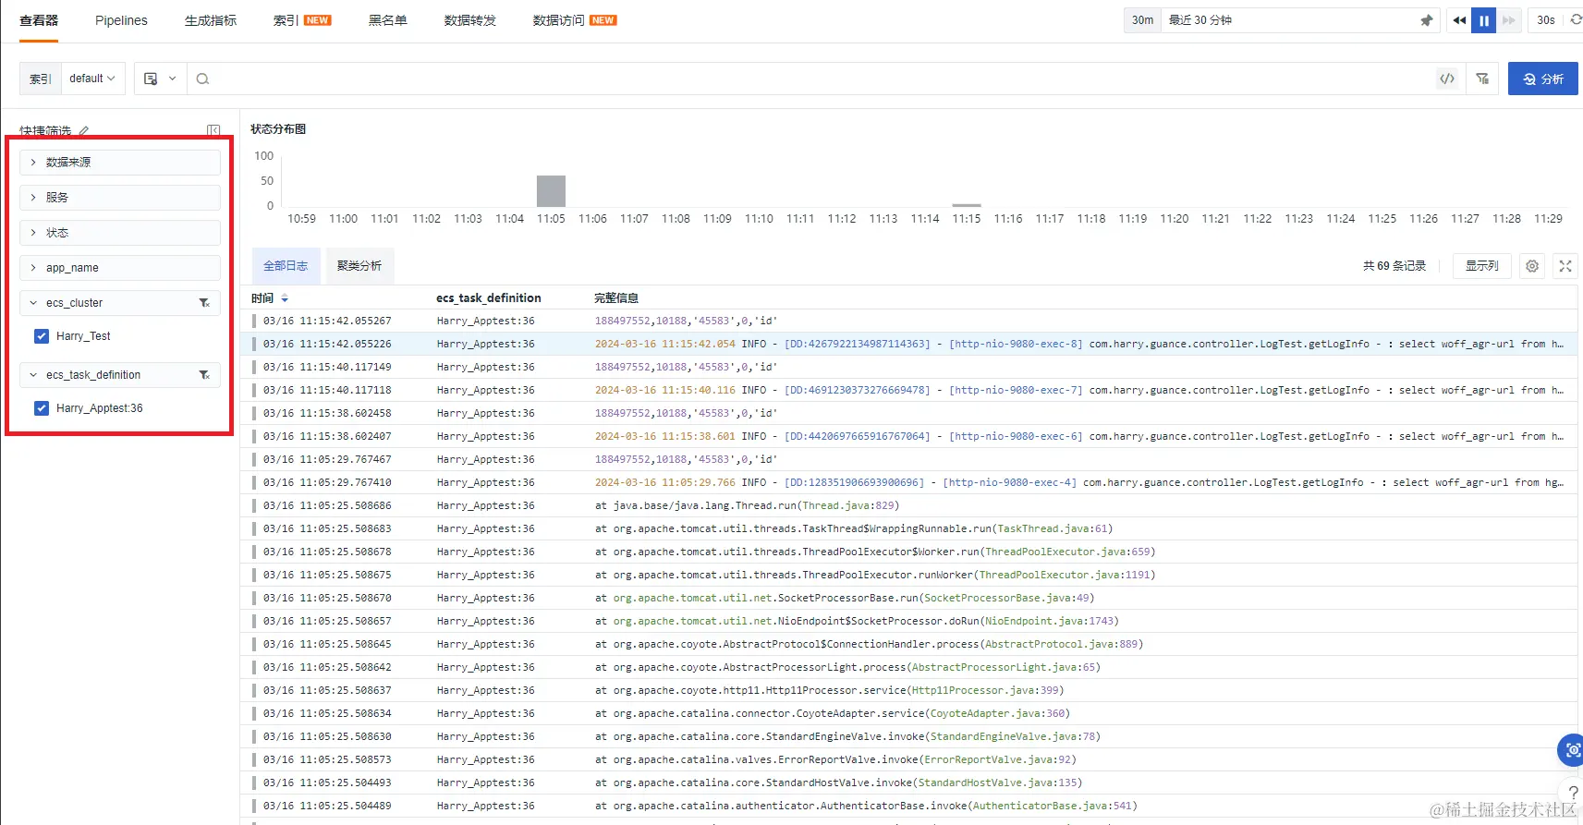
Task: Click the 显示列 button
Action: (1482, 266)
